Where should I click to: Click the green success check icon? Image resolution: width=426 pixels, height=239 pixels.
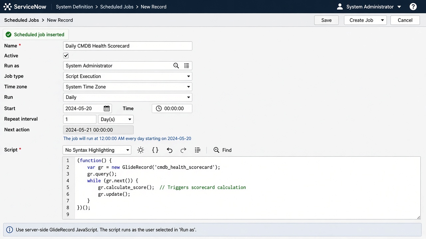coord(8,35)
